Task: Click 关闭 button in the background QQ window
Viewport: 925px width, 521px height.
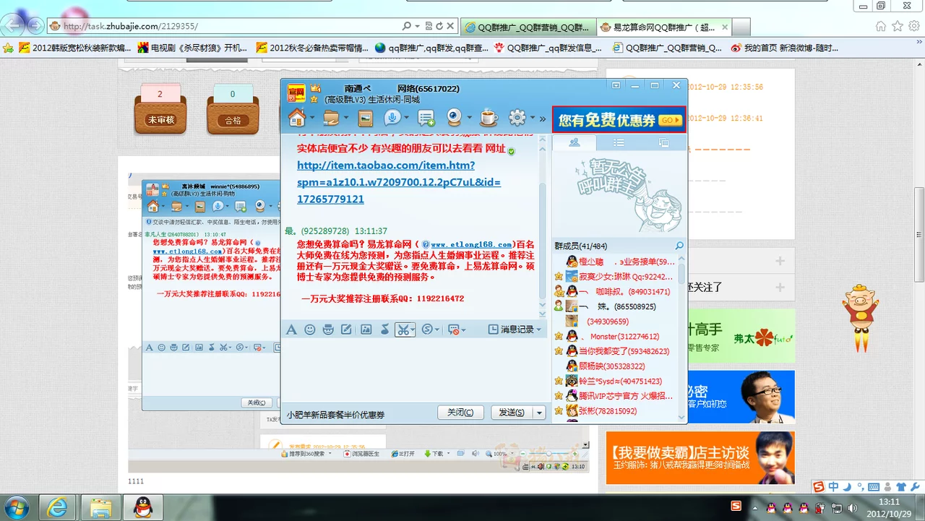Action: pyautogui.click(x=257, y=402)
